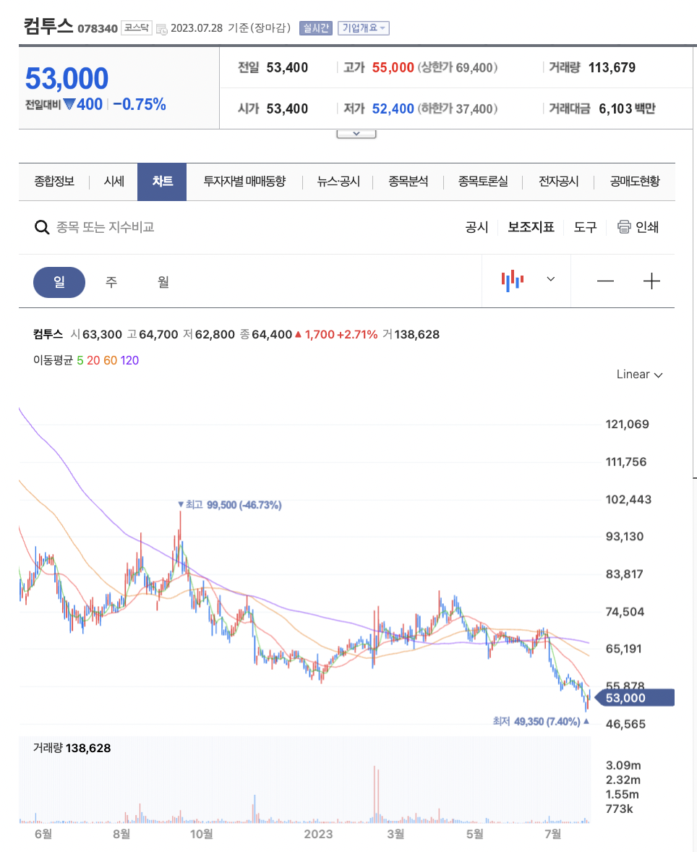Click the 거래대금 6,103 백만 value
Viewport: 697px width, 852px height.
[627, 109]
